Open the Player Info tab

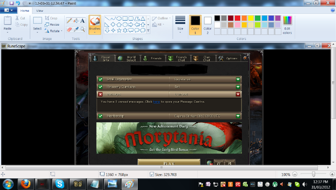tap(102, 58)
